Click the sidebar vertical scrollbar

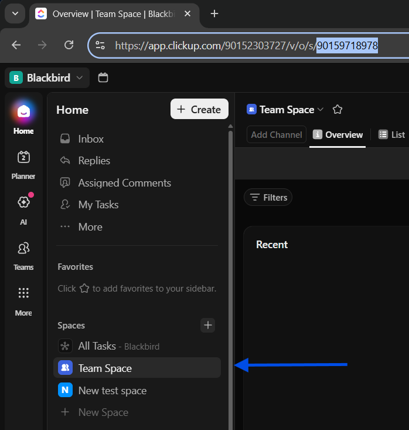231,280
